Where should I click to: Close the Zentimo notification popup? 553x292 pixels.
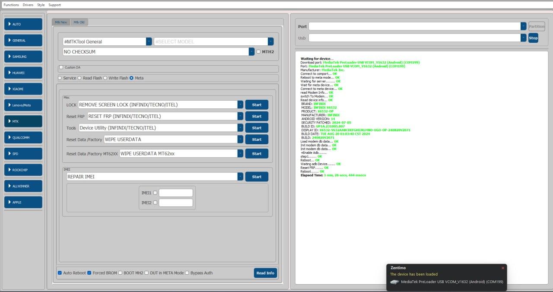502,268
